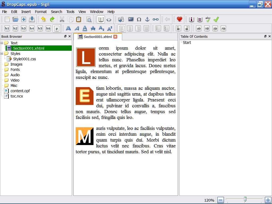272x204 pixels.
Task: Click the Insert Link chain icon
Action: (156, 19)
